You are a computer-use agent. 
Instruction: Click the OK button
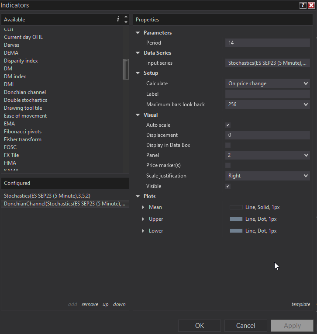(200, 326)
